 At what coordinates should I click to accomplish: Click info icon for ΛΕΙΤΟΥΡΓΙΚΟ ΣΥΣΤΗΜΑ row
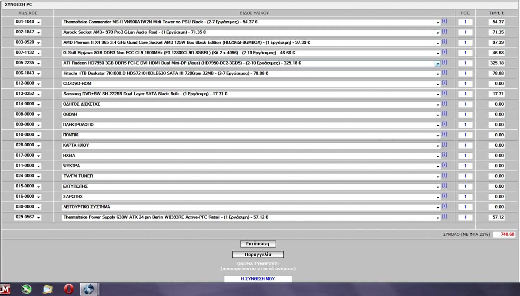[444, 206]
